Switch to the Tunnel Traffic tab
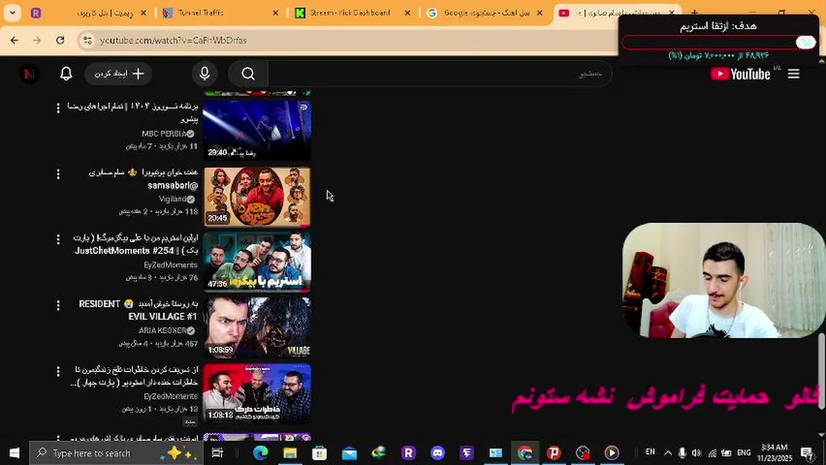The width and height of the screenshot is (826, 465). pos(218,13)
